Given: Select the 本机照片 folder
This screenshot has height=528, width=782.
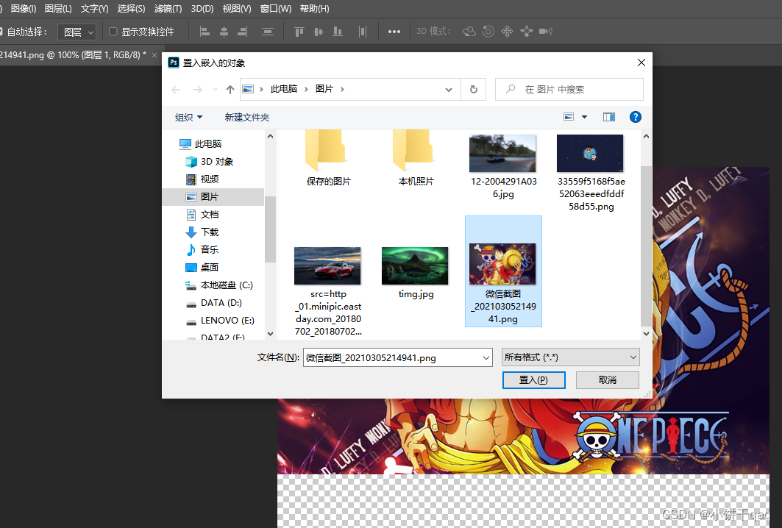Looking at the screenshot, I should 416,157.
